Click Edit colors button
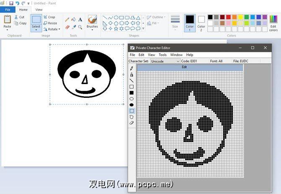281x194 pixels. pyautogui.click(x=273, y=23)
